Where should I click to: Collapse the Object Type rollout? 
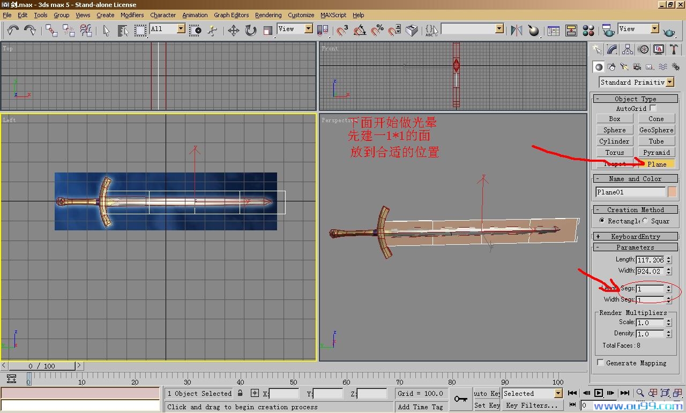pyautogui.click(x=635, y=99)
